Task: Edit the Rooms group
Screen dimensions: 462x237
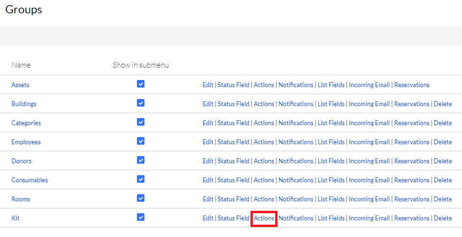Action: click(x=208, y=199)
